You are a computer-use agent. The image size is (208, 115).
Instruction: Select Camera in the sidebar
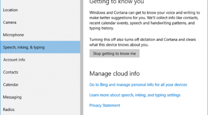40,22
